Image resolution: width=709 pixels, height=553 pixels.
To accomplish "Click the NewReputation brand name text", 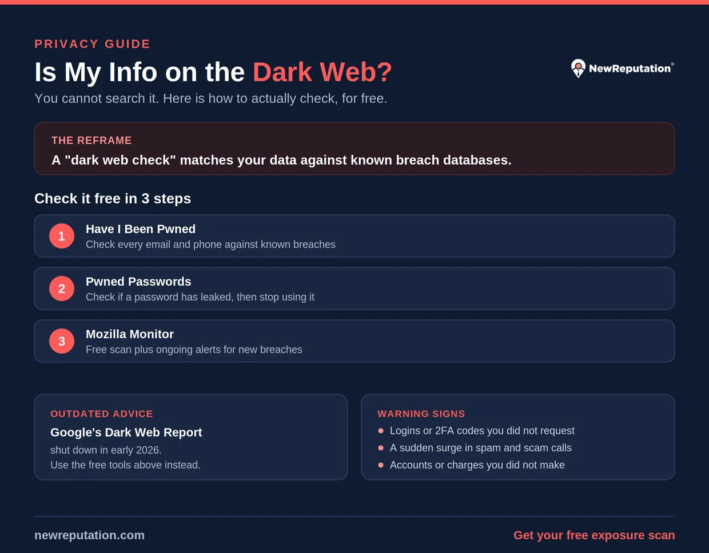I will click(x=630, y=69).
